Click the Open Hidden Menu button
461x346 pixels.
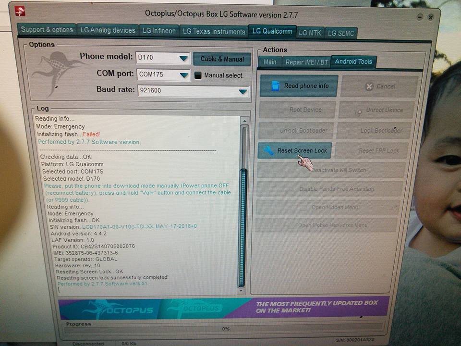[x=328, y=208]
